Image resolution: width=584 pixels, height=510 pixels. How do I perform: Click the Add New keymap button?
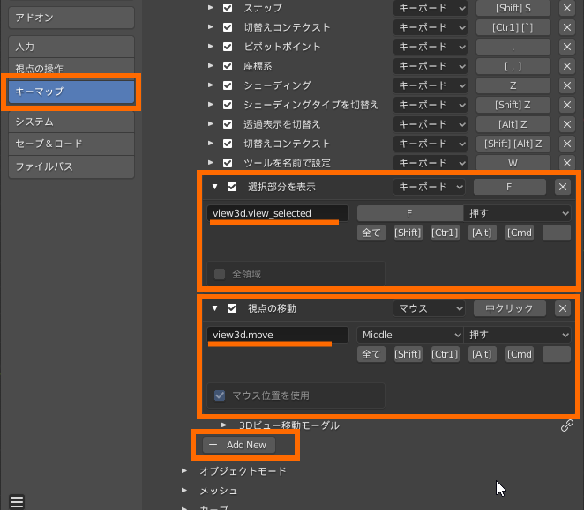(x=239, y=445)
